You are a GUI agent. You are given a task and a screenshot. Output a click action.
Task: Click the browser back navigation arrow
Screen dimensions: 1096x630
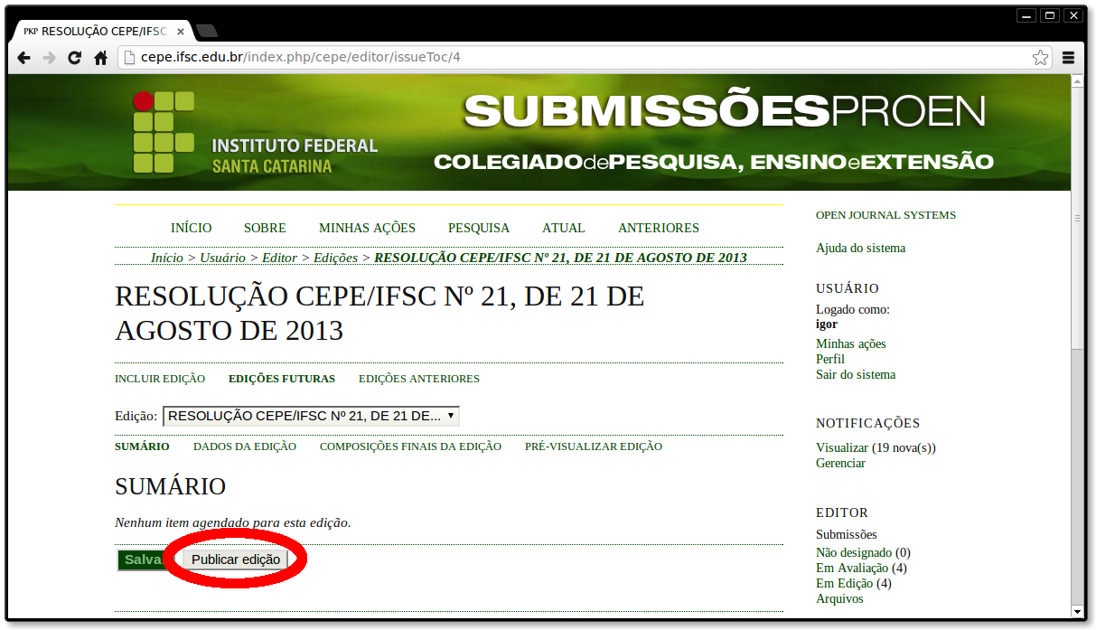[x=24, y=57]
